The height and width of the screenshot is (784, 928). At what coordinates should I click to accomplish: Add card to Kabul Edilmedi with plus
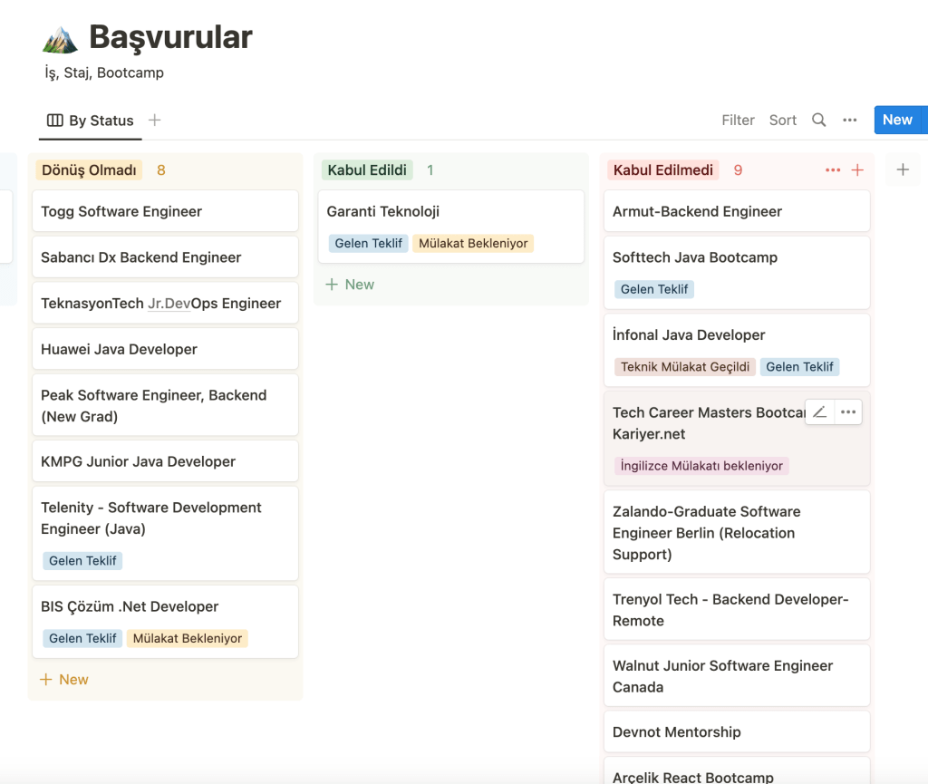pyautogui.click(x=857, y=170)
